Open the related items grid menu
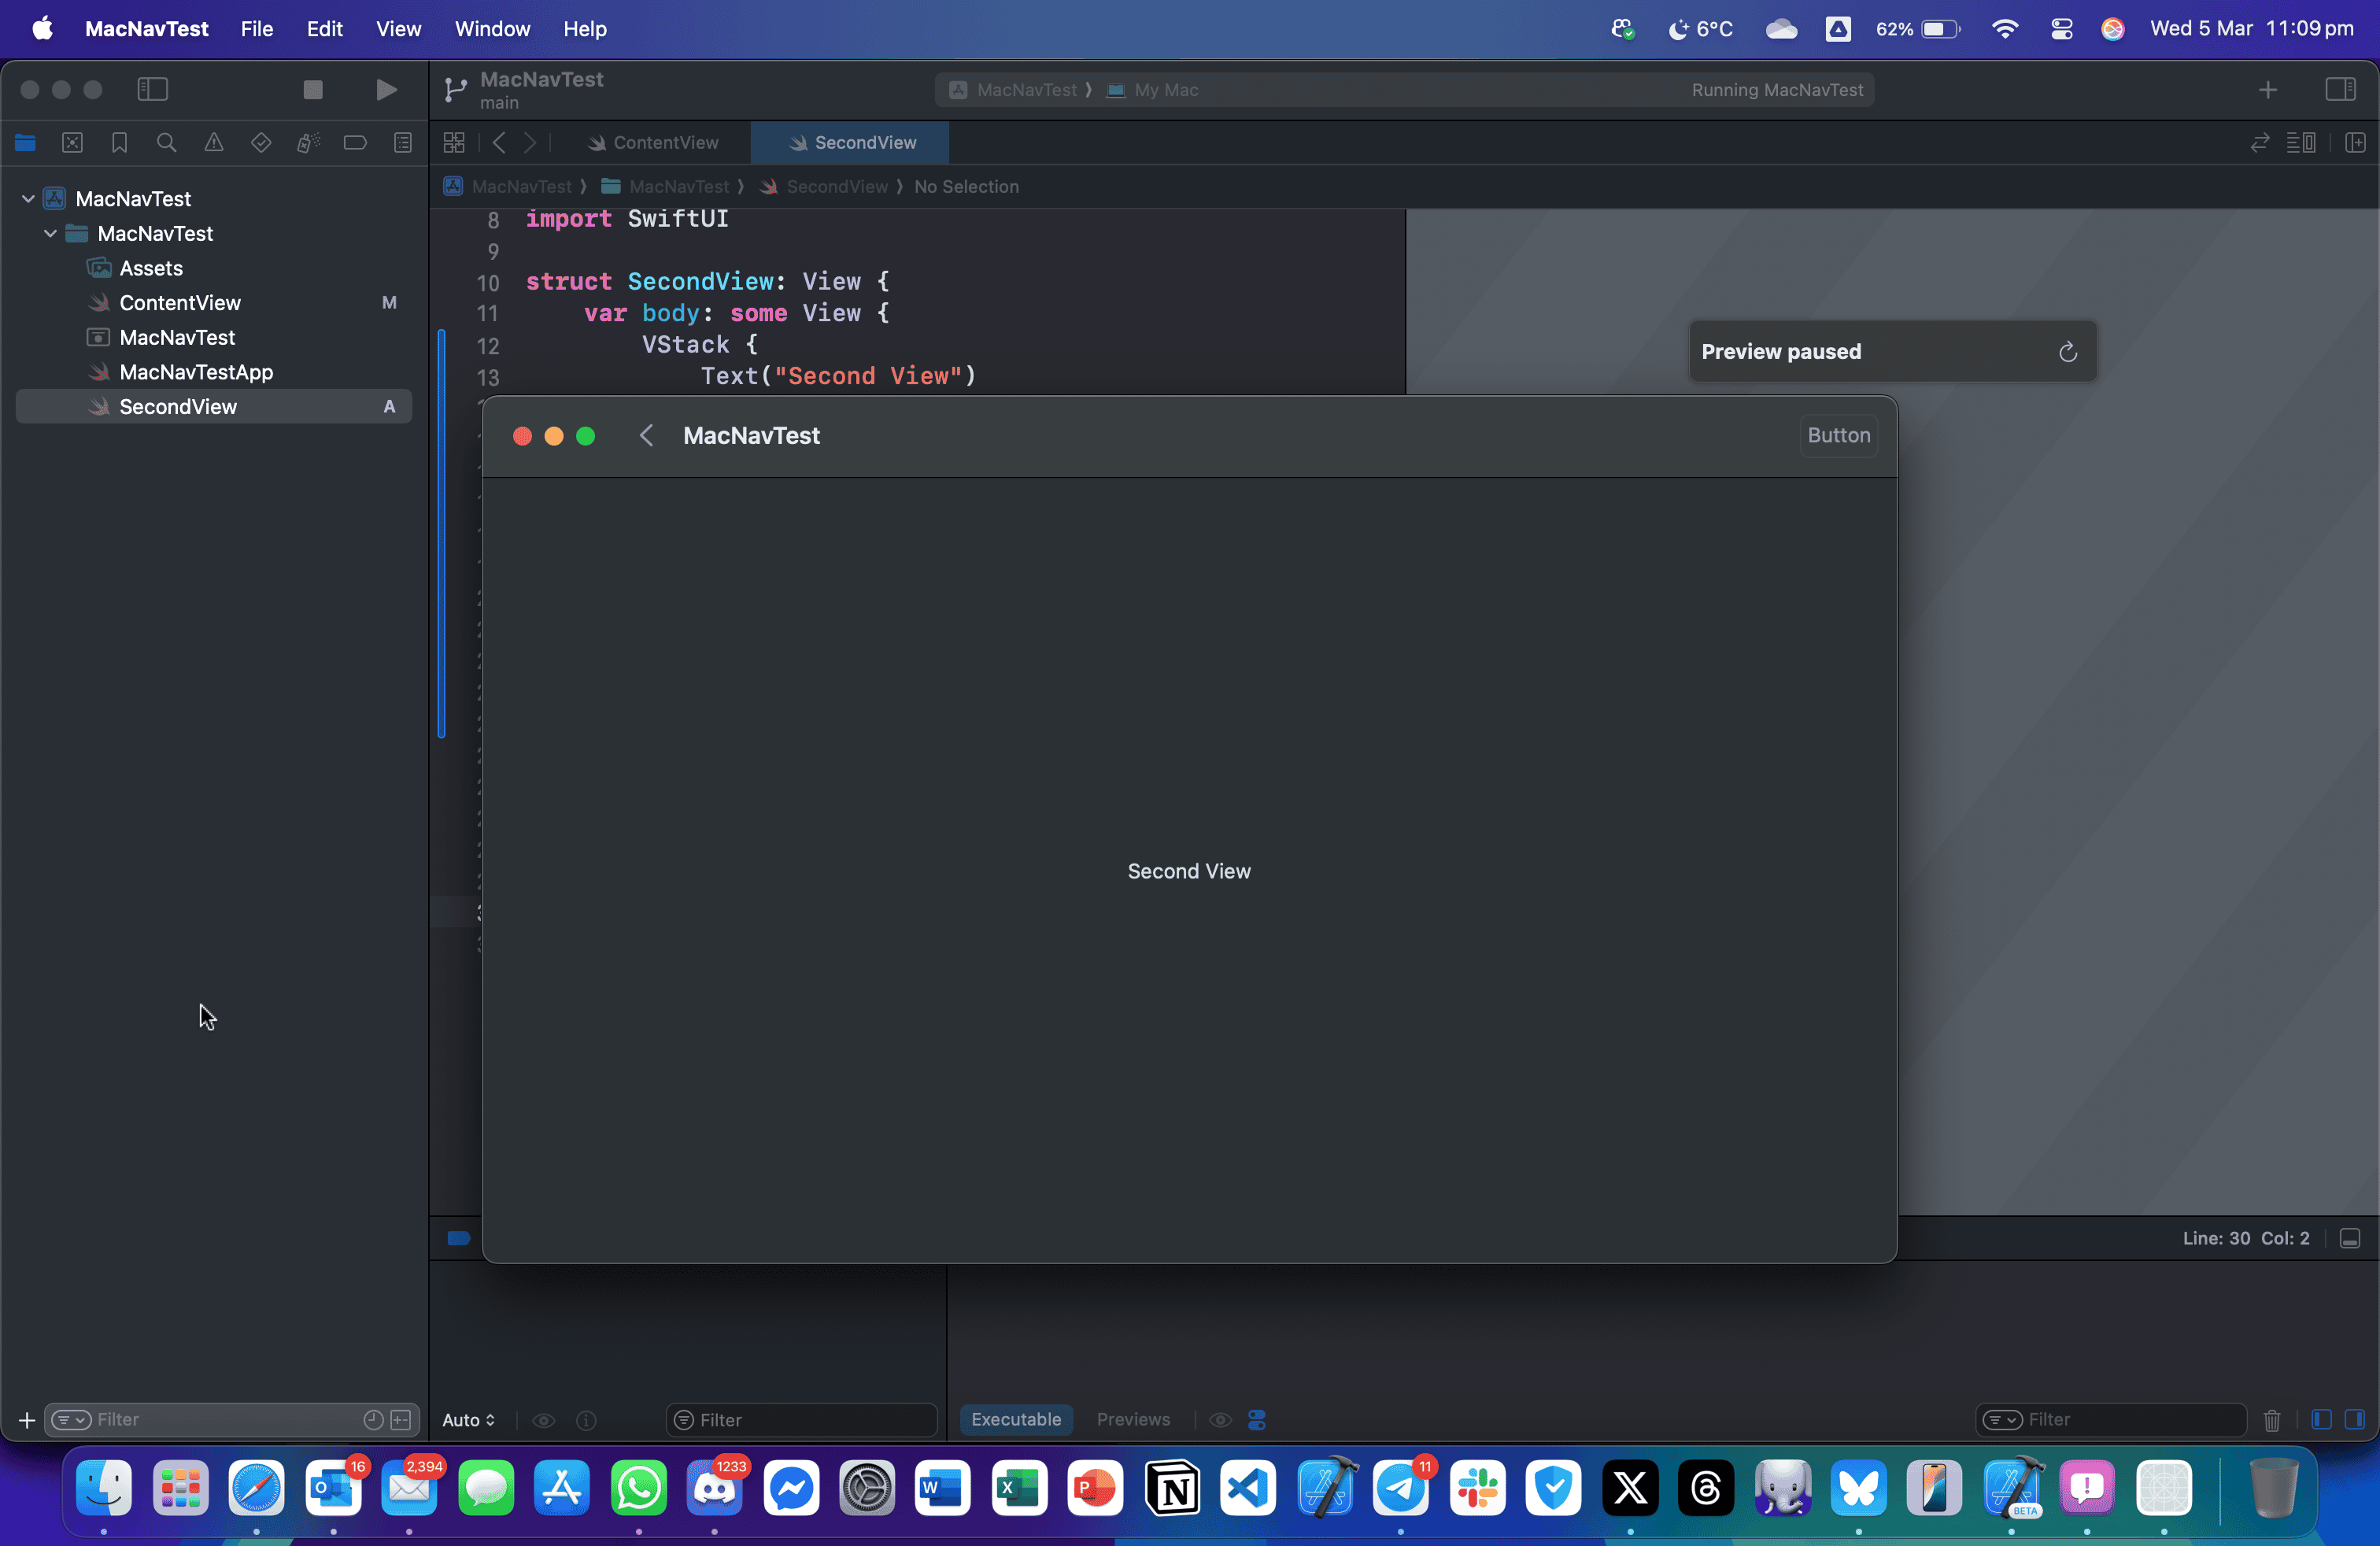This screenshot has height=1546, width=2380. pos(454,143)
